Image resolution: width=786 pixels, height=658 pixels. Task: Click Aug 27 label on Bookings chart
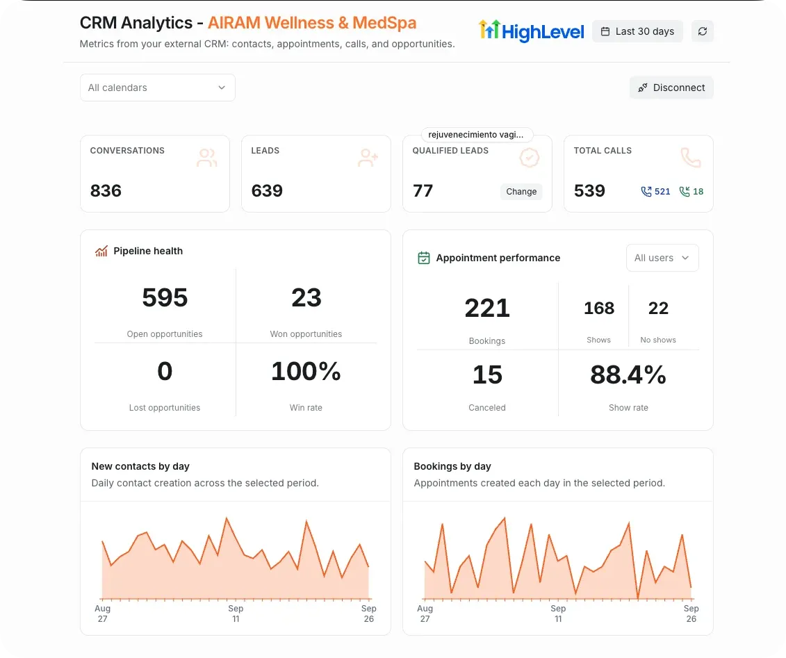(x=425, y=614)
